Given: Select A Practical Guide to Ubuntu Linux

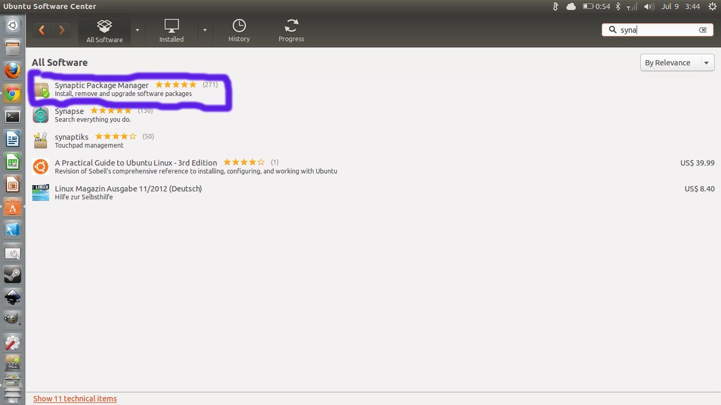Looking at the screenshot, I should [x=372, y=167].
